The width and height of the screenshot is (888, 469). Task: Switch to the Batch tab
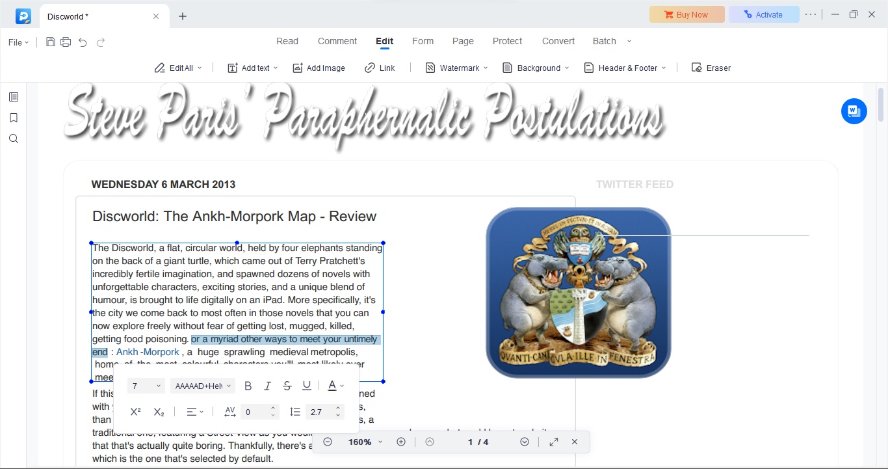605,41
